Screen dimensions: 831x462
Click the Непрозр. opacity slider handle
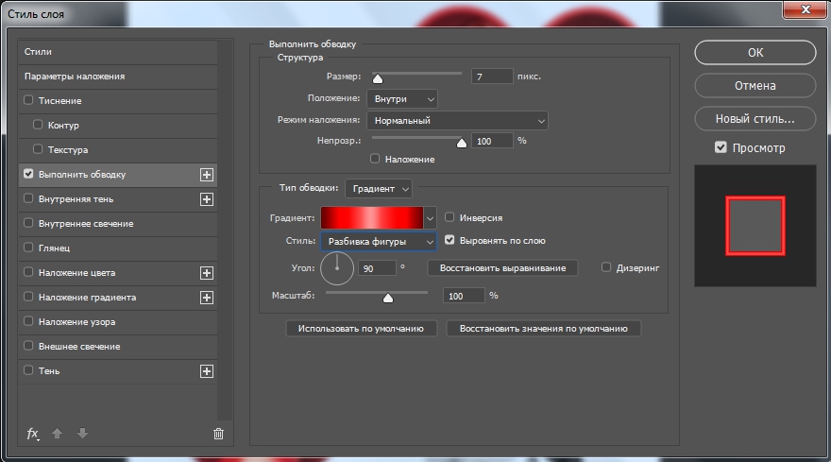[462, 144]
